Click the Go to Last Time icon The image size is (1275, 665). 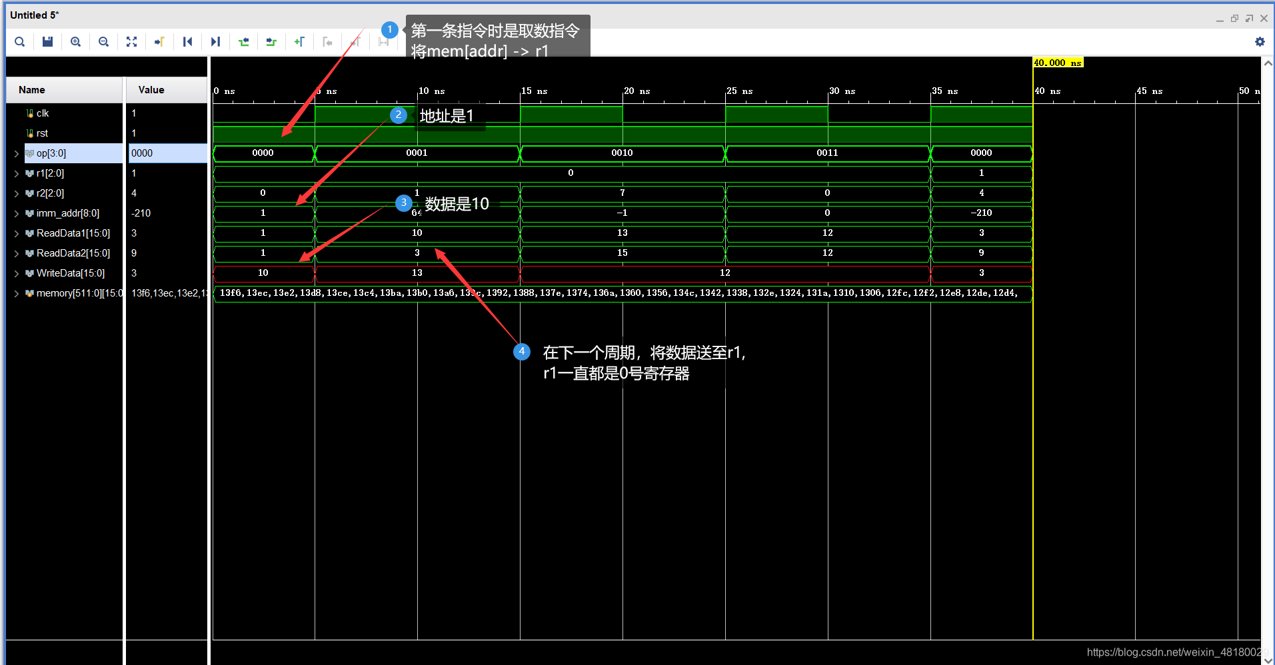215,42
